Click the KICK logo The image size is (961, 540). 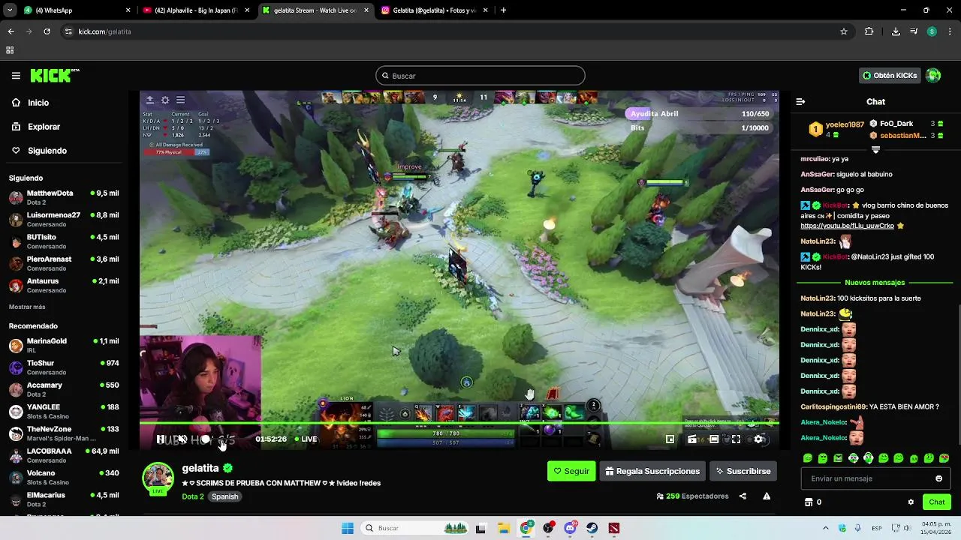pos(54,75)
